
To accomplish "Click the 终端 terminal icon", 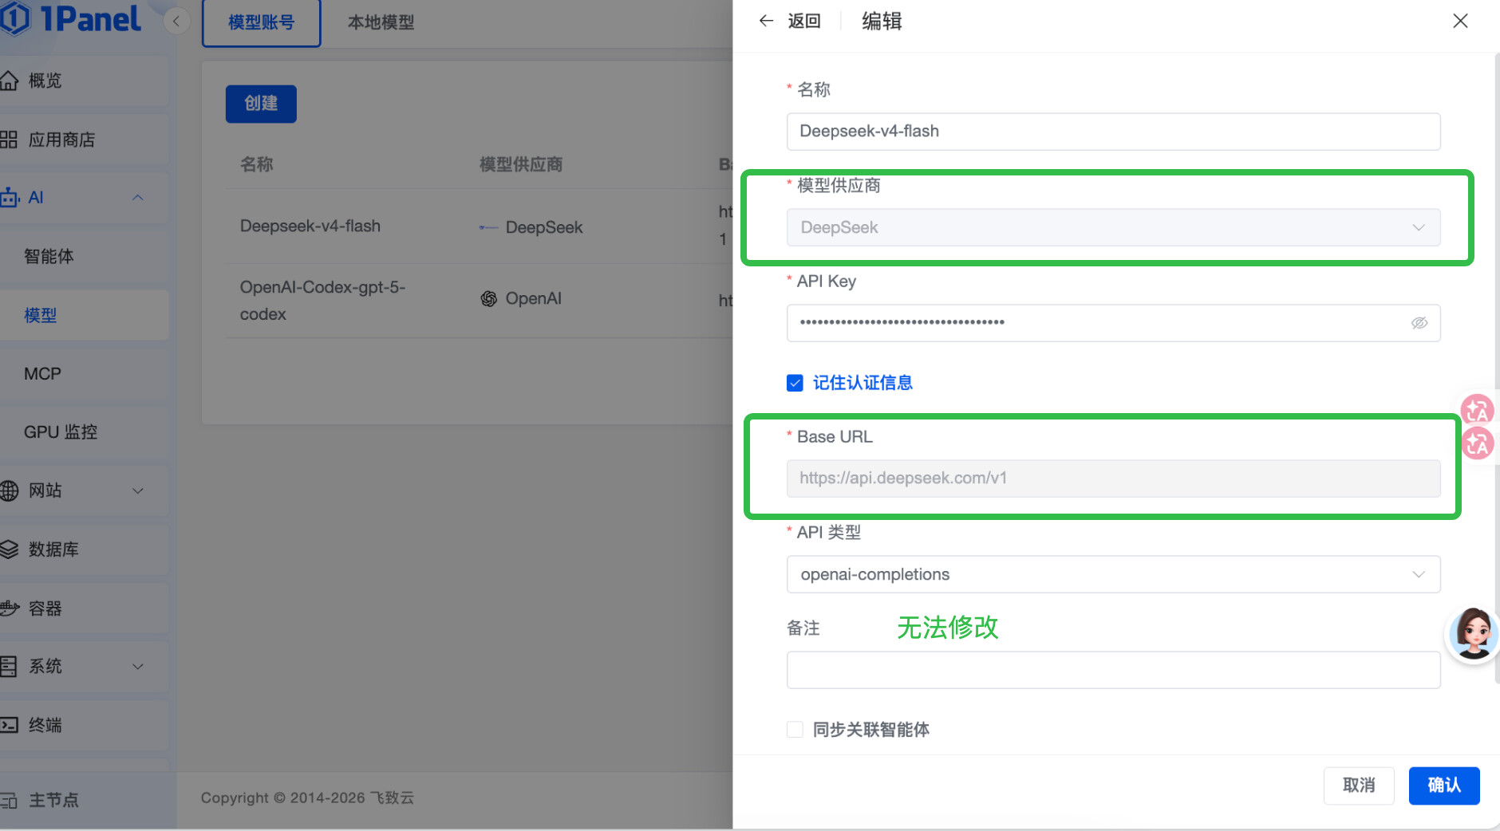I will 9,725.
